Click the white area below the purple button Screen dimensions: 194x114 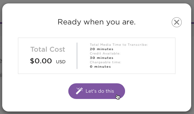(x=97, y=105)
